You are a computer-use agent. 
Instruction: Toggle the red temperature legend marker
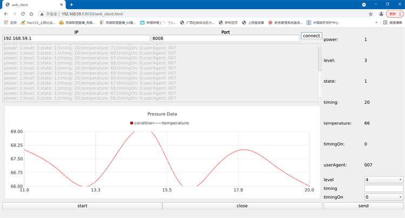coord(131,123)
